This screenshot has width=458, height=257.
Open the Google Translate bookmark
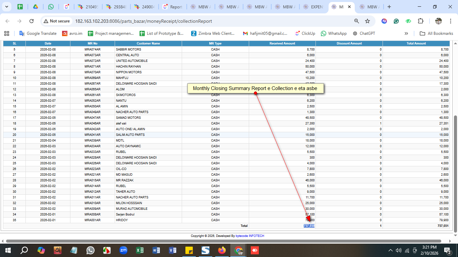click(x=38, y=33)
